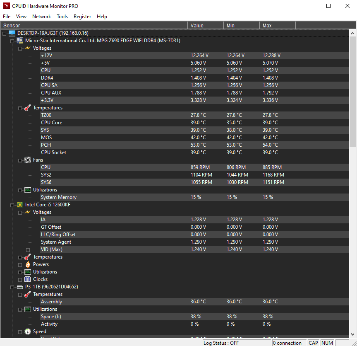The width and height of the screenshot is (357, 346).
Task: Click the motherboard Temperatures thermometer icon
Action: (x=28, y=108)
